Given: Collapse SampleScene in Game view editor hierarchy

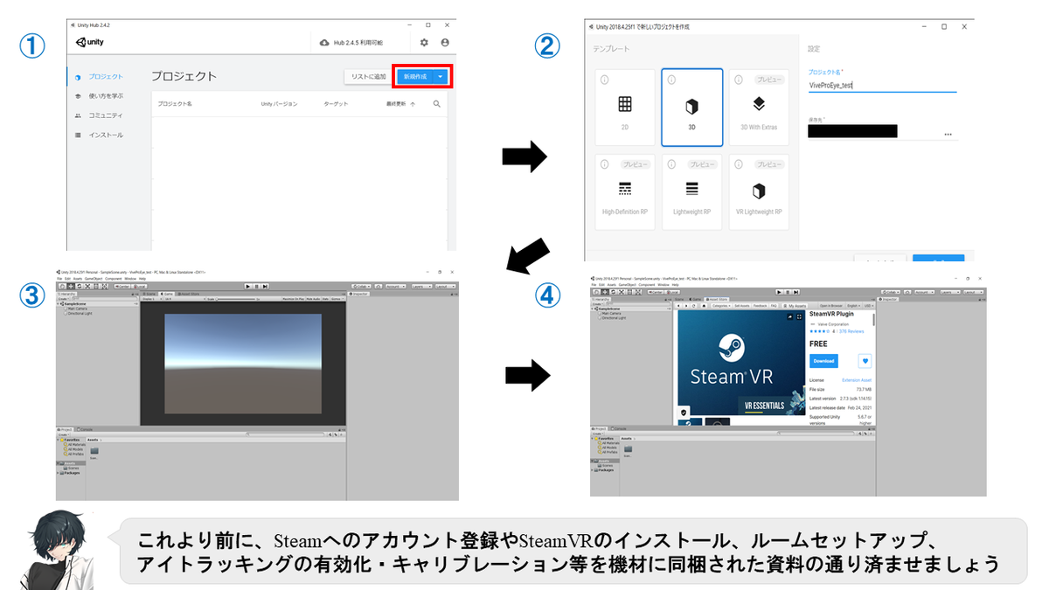Looking at the screenshot, I should point(58,304).
